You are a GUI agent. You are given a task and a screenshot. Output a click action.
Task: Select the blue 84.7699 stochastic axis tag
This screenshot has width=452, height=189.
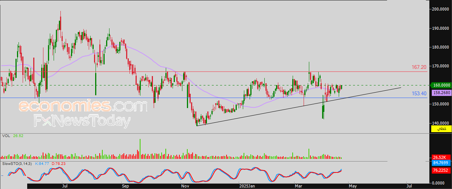[441, 163]
